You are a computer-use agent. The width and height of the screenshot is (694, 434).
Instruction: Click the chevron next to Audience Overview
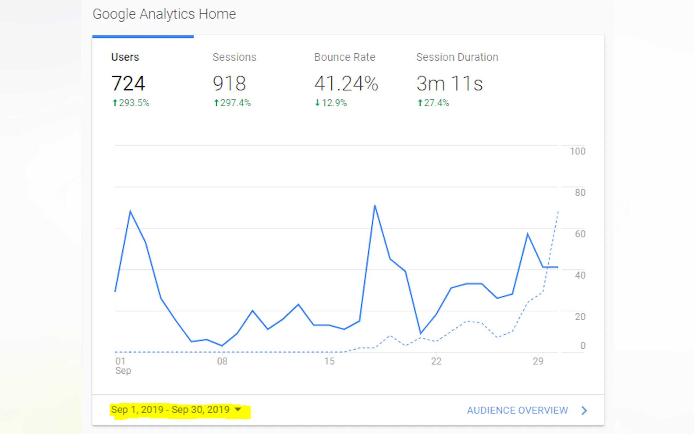584,410
